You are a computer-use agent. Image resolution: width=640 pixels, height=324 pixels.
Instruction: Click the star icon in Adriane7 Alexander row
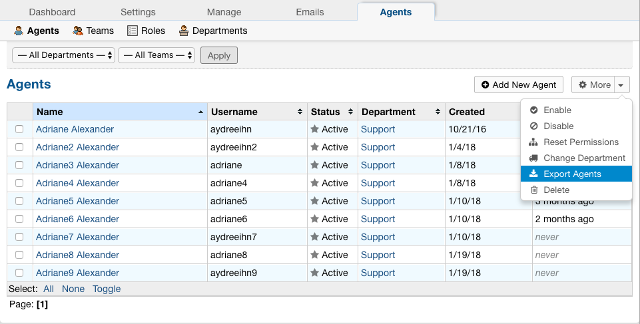click(314, 236)
